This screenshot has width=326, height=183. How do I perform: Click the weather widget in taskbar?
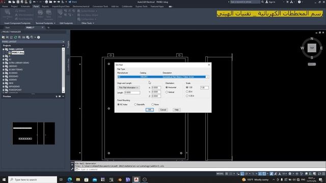255,179
